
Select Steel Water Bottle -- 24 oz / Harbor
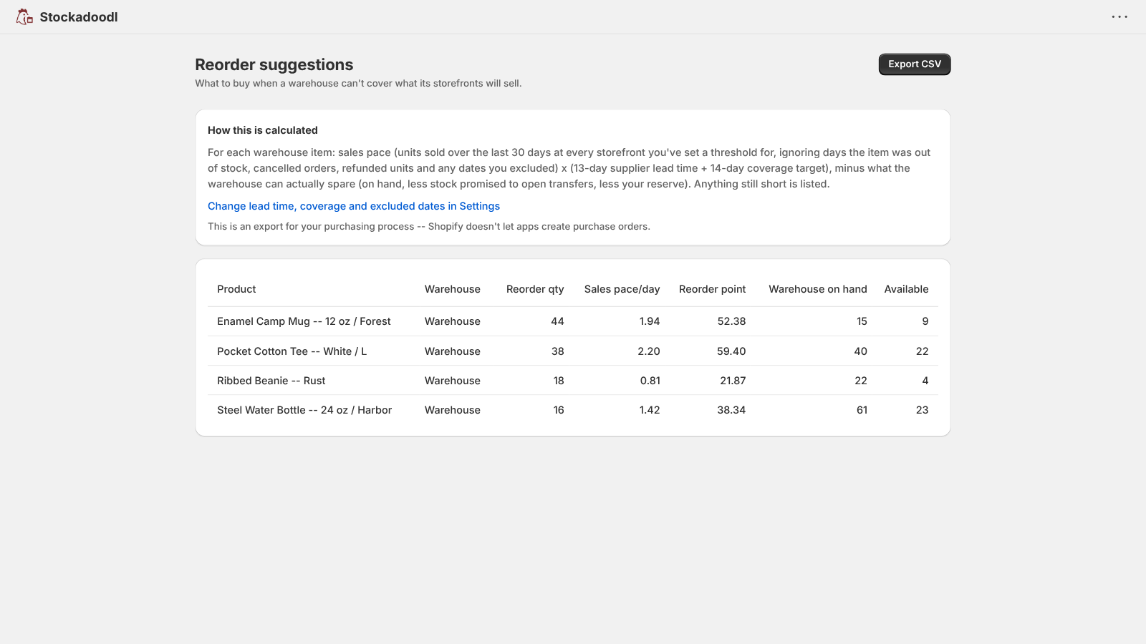tap(304, 410)
